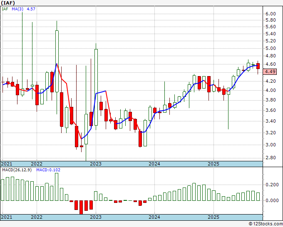Click 2021 on the price chart timeline
This screenshot has height=227, width=283.
7,164
